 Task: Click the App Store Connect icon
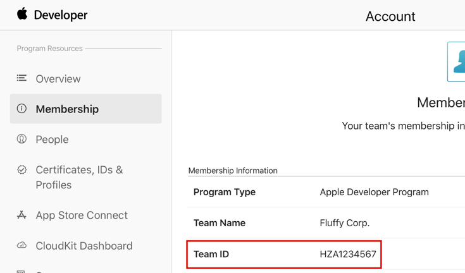[22, 215]
